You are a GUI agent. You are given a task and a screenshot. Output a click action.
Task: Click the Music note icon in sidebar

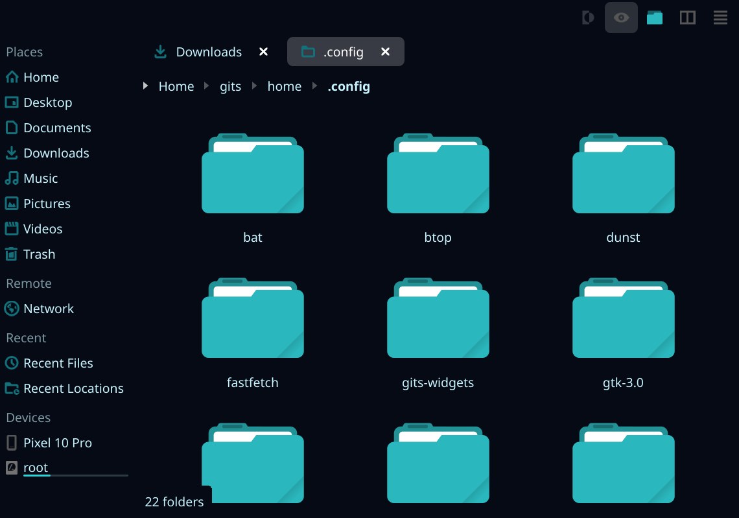[x=12, y=178]
